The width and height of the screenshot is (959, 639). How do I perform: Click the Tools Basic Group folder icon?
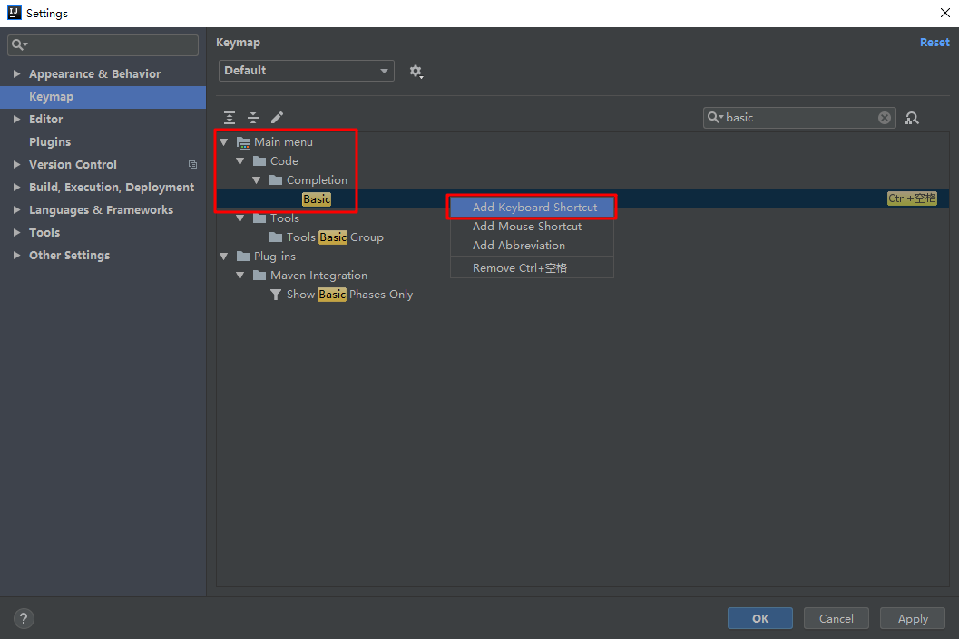pyautogui.click(x=276, y=237)
